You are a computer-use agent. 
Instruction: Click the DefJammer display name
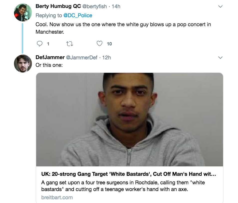click(x=50, y=57)
